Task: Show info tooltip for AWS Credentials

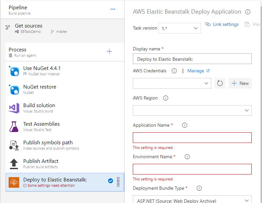Action: [x=174, y=71]
